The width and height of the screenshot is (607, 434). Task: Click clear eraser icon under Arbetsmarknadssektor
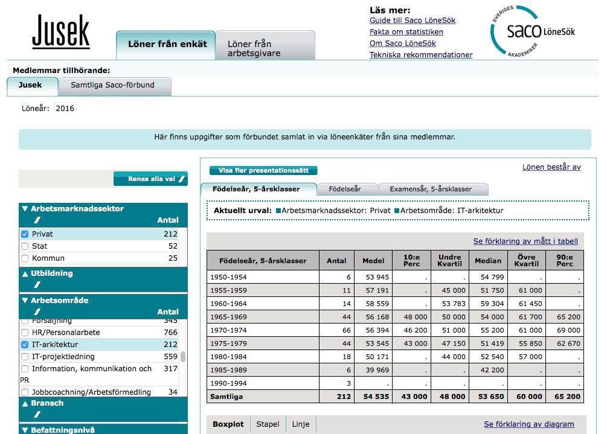point(37,220)
